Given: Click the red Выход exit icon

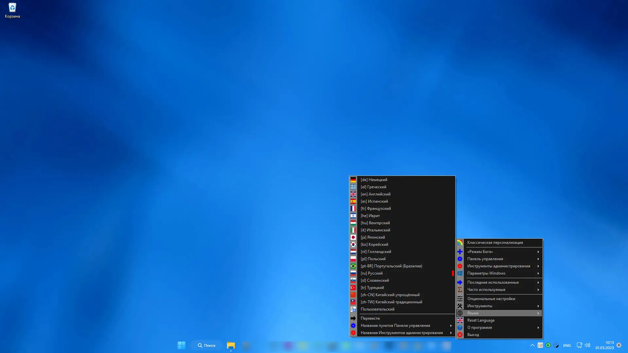Looking at the screenshot, I should (460, 335).
